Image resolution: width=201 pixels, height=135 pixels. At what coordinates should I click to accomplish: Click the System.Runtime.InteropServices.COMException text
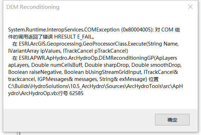point(64,30)
